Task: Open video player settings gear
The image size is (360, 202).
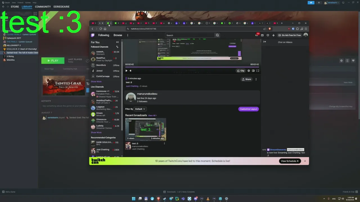Action: click(x=249, y=71)
